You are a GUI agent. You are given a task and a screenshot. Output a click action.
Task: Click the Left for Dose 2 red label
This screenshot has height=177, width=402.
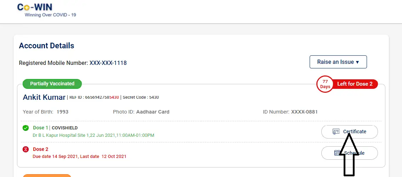point(355,84)
